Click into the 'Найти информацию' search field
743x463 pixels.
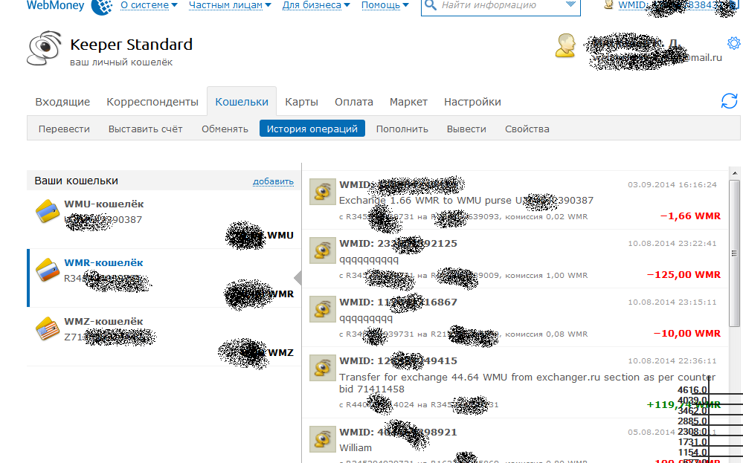pyautogui.click(x=500, y=5)
